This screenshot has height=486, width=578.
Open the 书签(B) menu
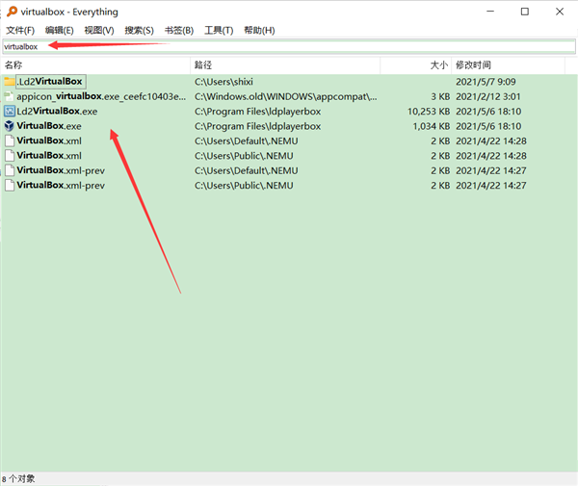click(178, 31)
